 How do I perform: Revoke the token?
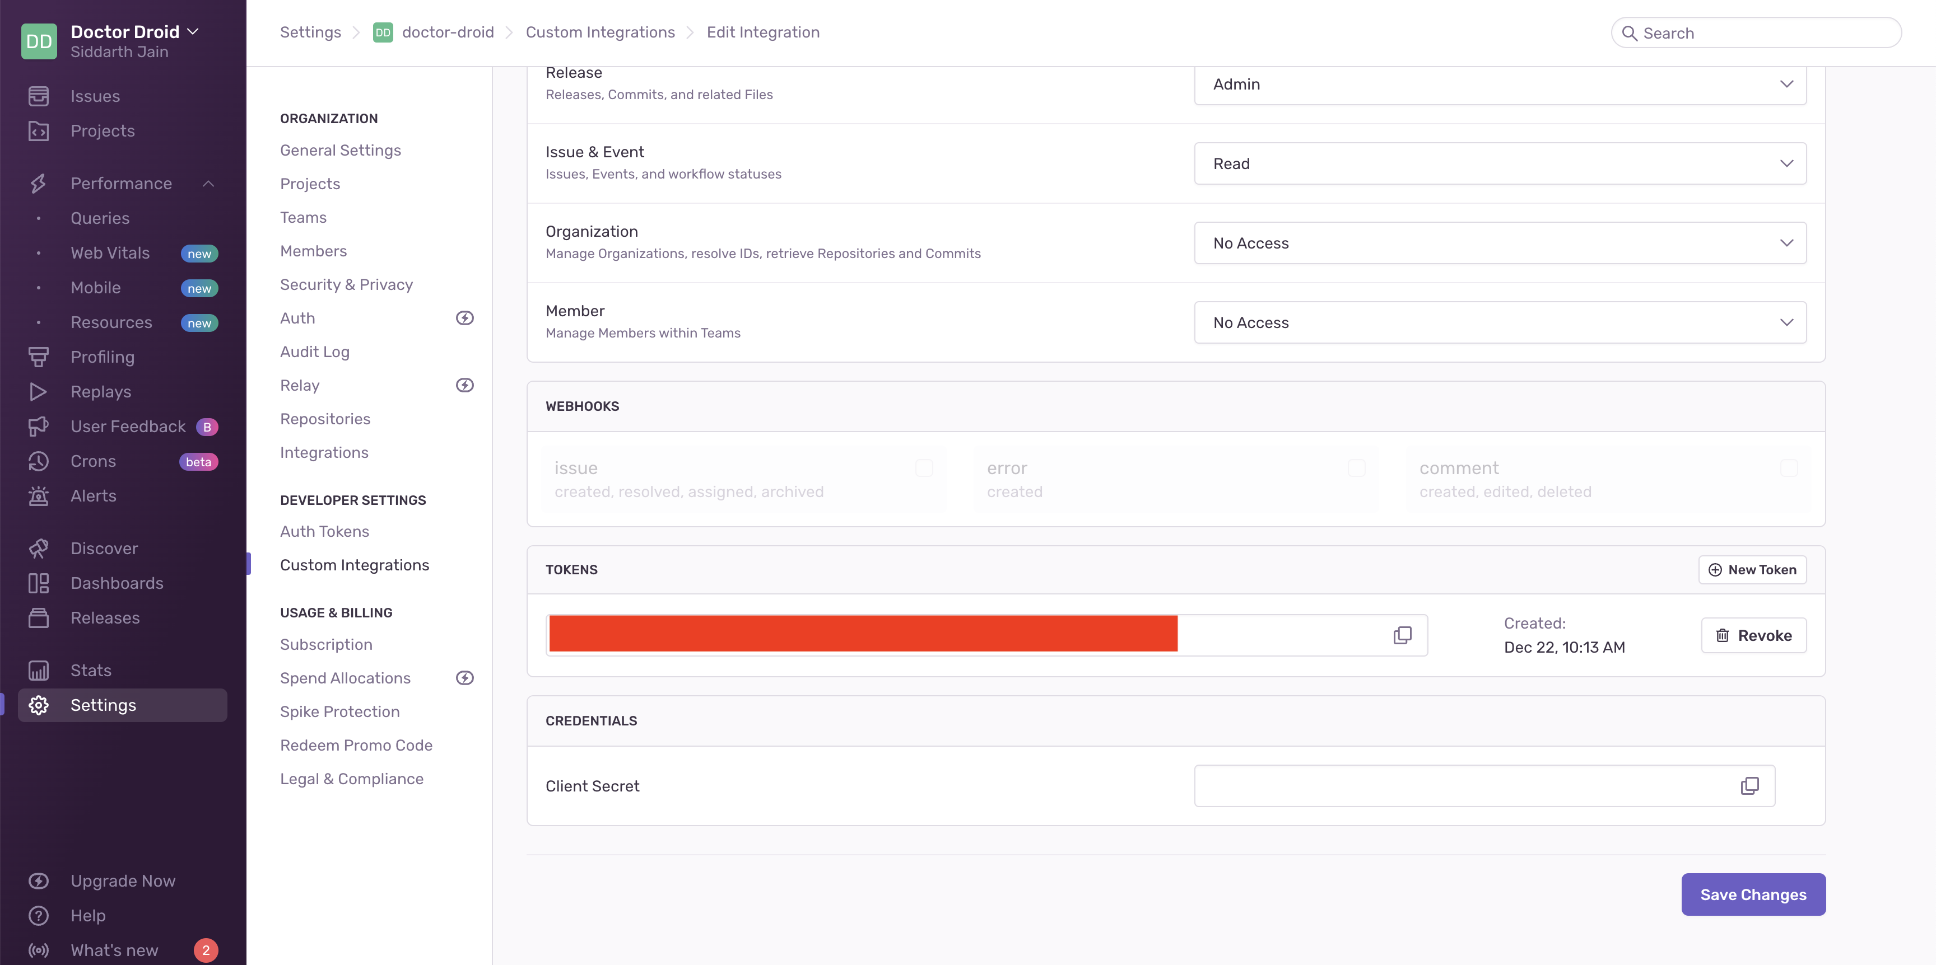click(x=1753, y=635)
